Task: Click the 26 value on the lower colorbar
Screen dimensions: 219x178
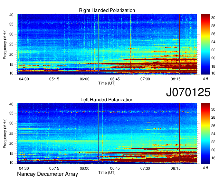Action: coord(213,126)
